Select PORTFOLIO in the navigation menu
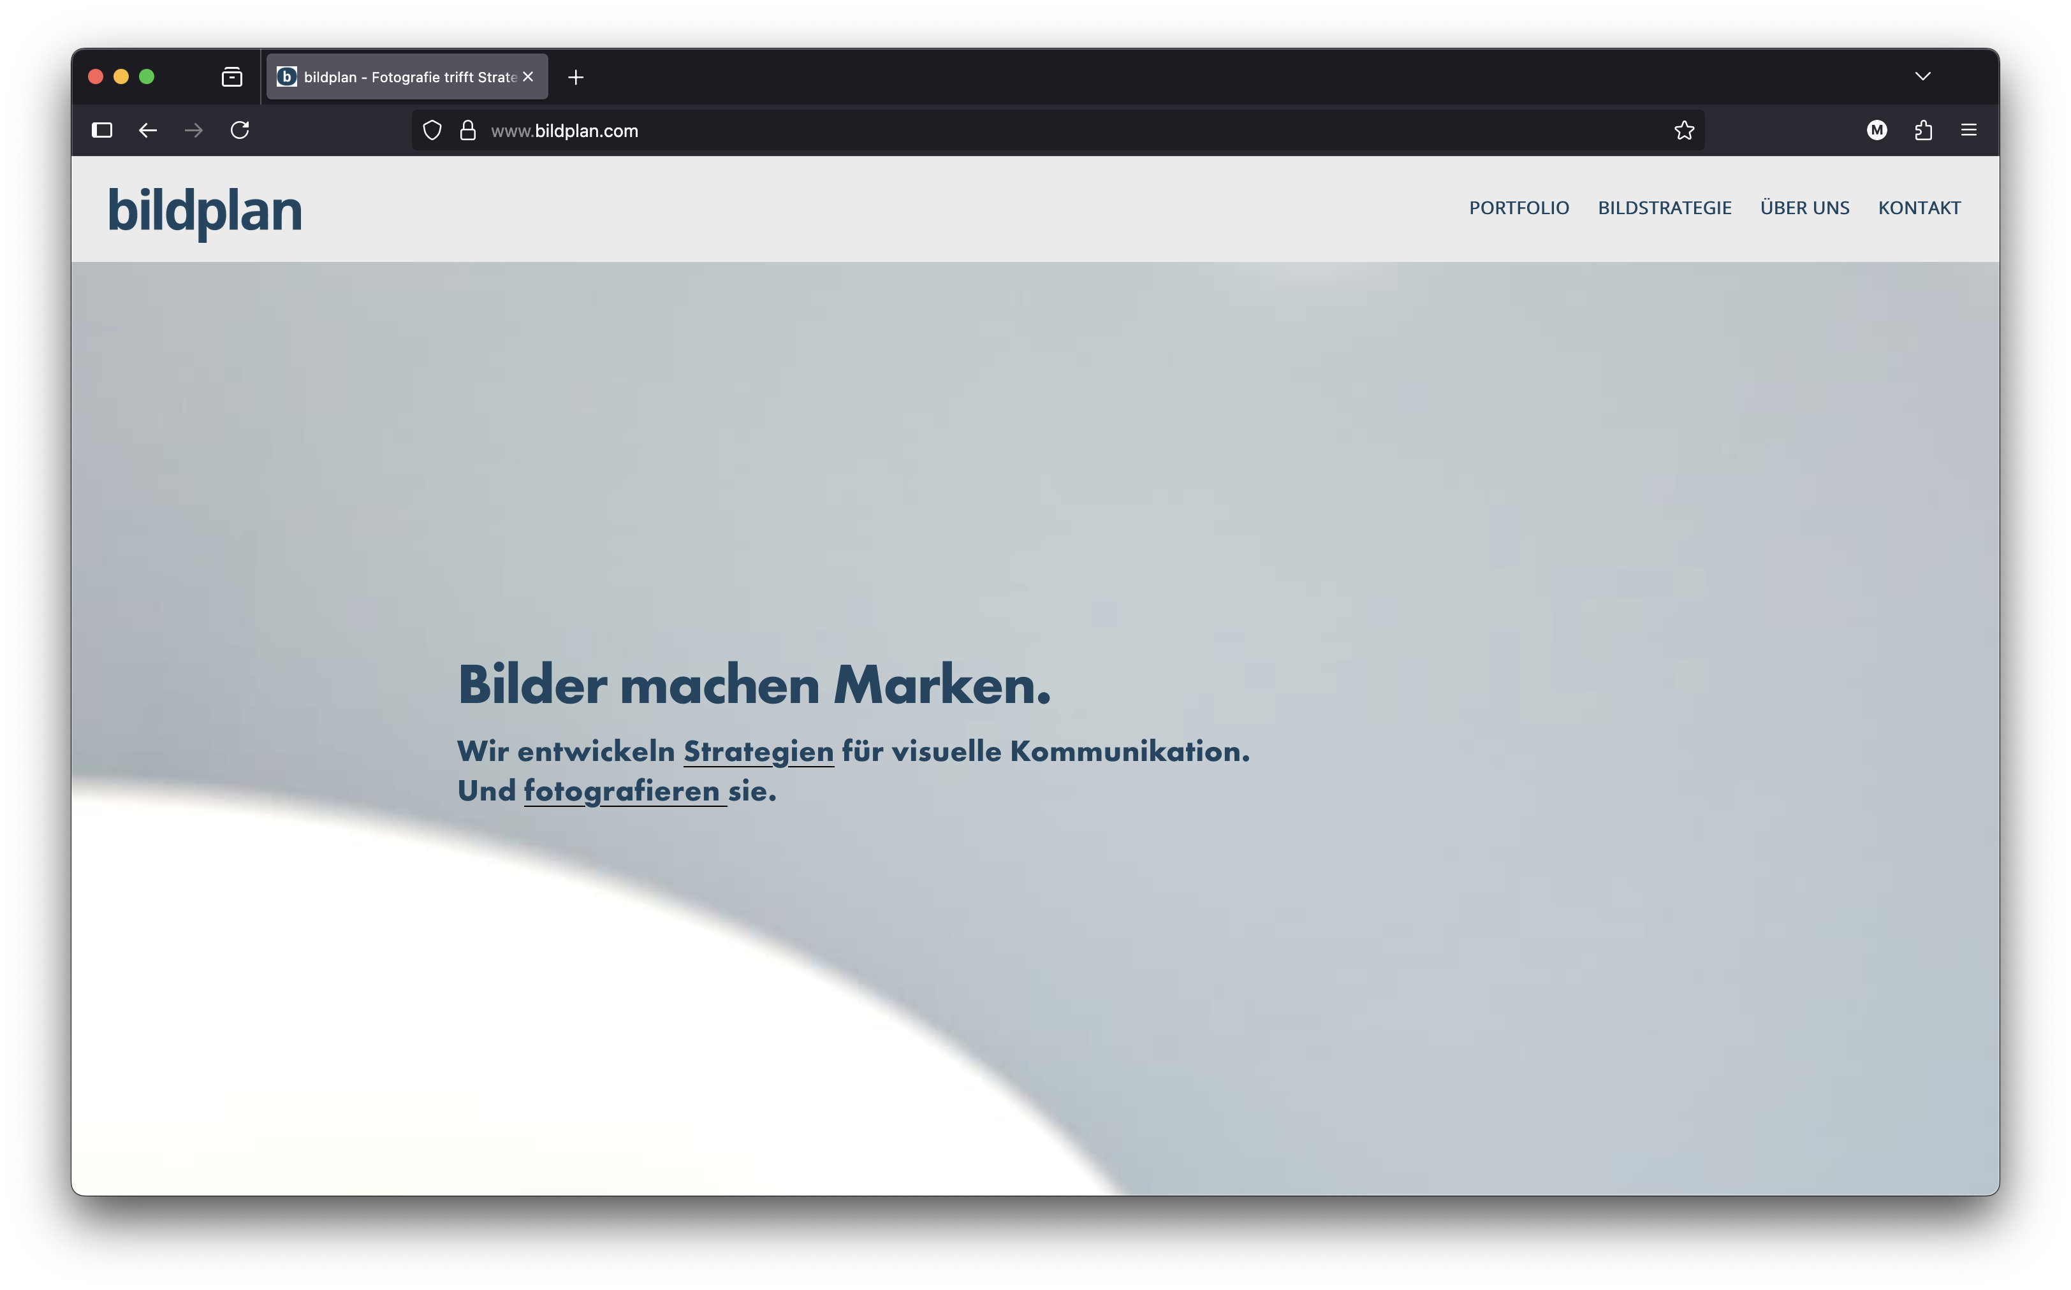Image resolution: width=2071 pixels, height=1290 pixels. click(x=1519, y=207)
